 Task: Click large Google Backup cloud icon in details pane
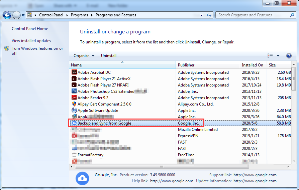[82, 178]
